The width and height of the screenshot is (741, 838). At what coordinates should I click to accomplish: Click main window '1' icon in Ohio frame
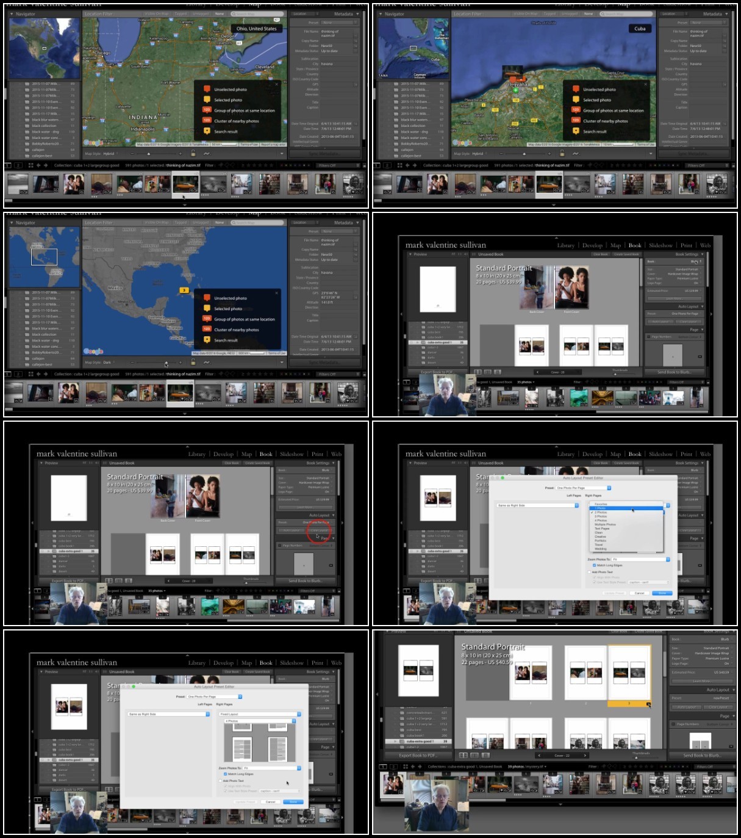click(x=9, y=165)
